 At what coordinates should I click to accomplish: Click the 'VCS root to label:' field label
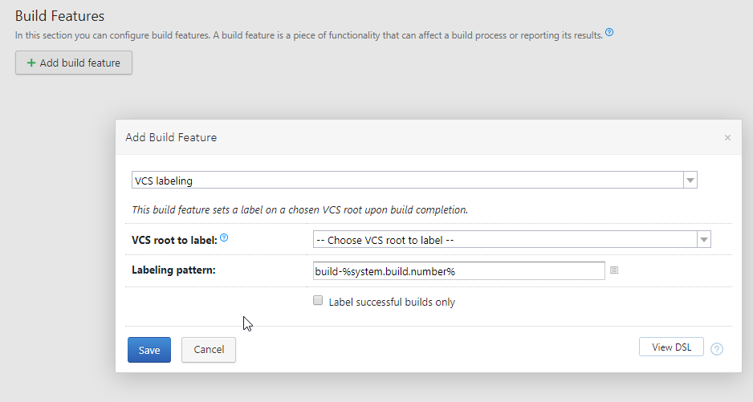pos(174,239)
